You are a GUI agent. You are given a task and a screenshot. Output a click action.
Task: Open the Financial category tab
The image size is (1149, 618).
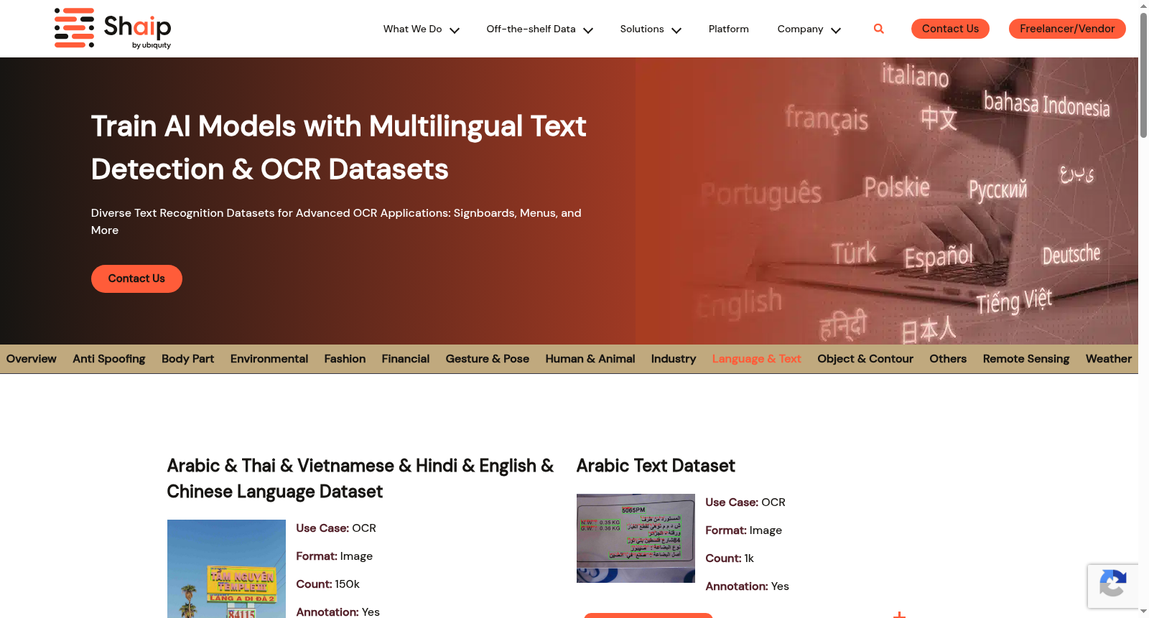[406, 359]
